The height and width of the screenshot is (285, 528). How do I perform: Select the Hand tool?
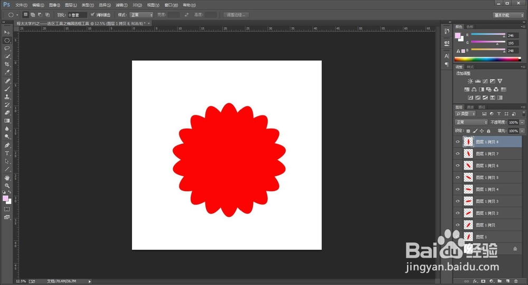coord(7,178)
